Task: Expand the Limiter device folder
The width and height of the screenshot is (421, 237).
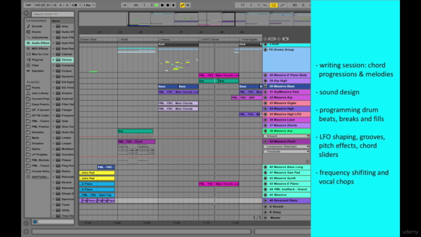Action: [x=53, y=138]
